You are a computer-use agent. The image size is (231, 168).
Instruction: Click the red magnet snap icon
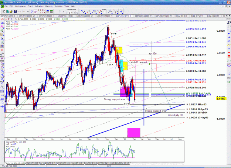(229, 56)
